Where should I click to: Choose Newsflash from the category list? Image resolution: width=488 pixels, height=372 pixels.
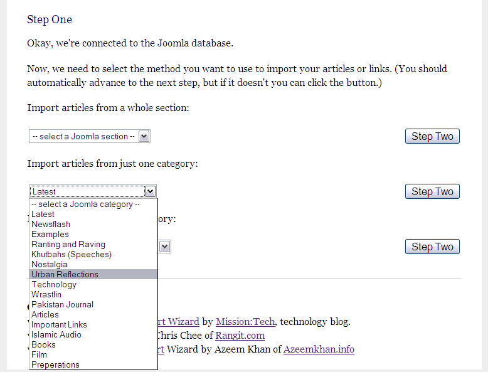pyautogui.click(x=51, y=224)
